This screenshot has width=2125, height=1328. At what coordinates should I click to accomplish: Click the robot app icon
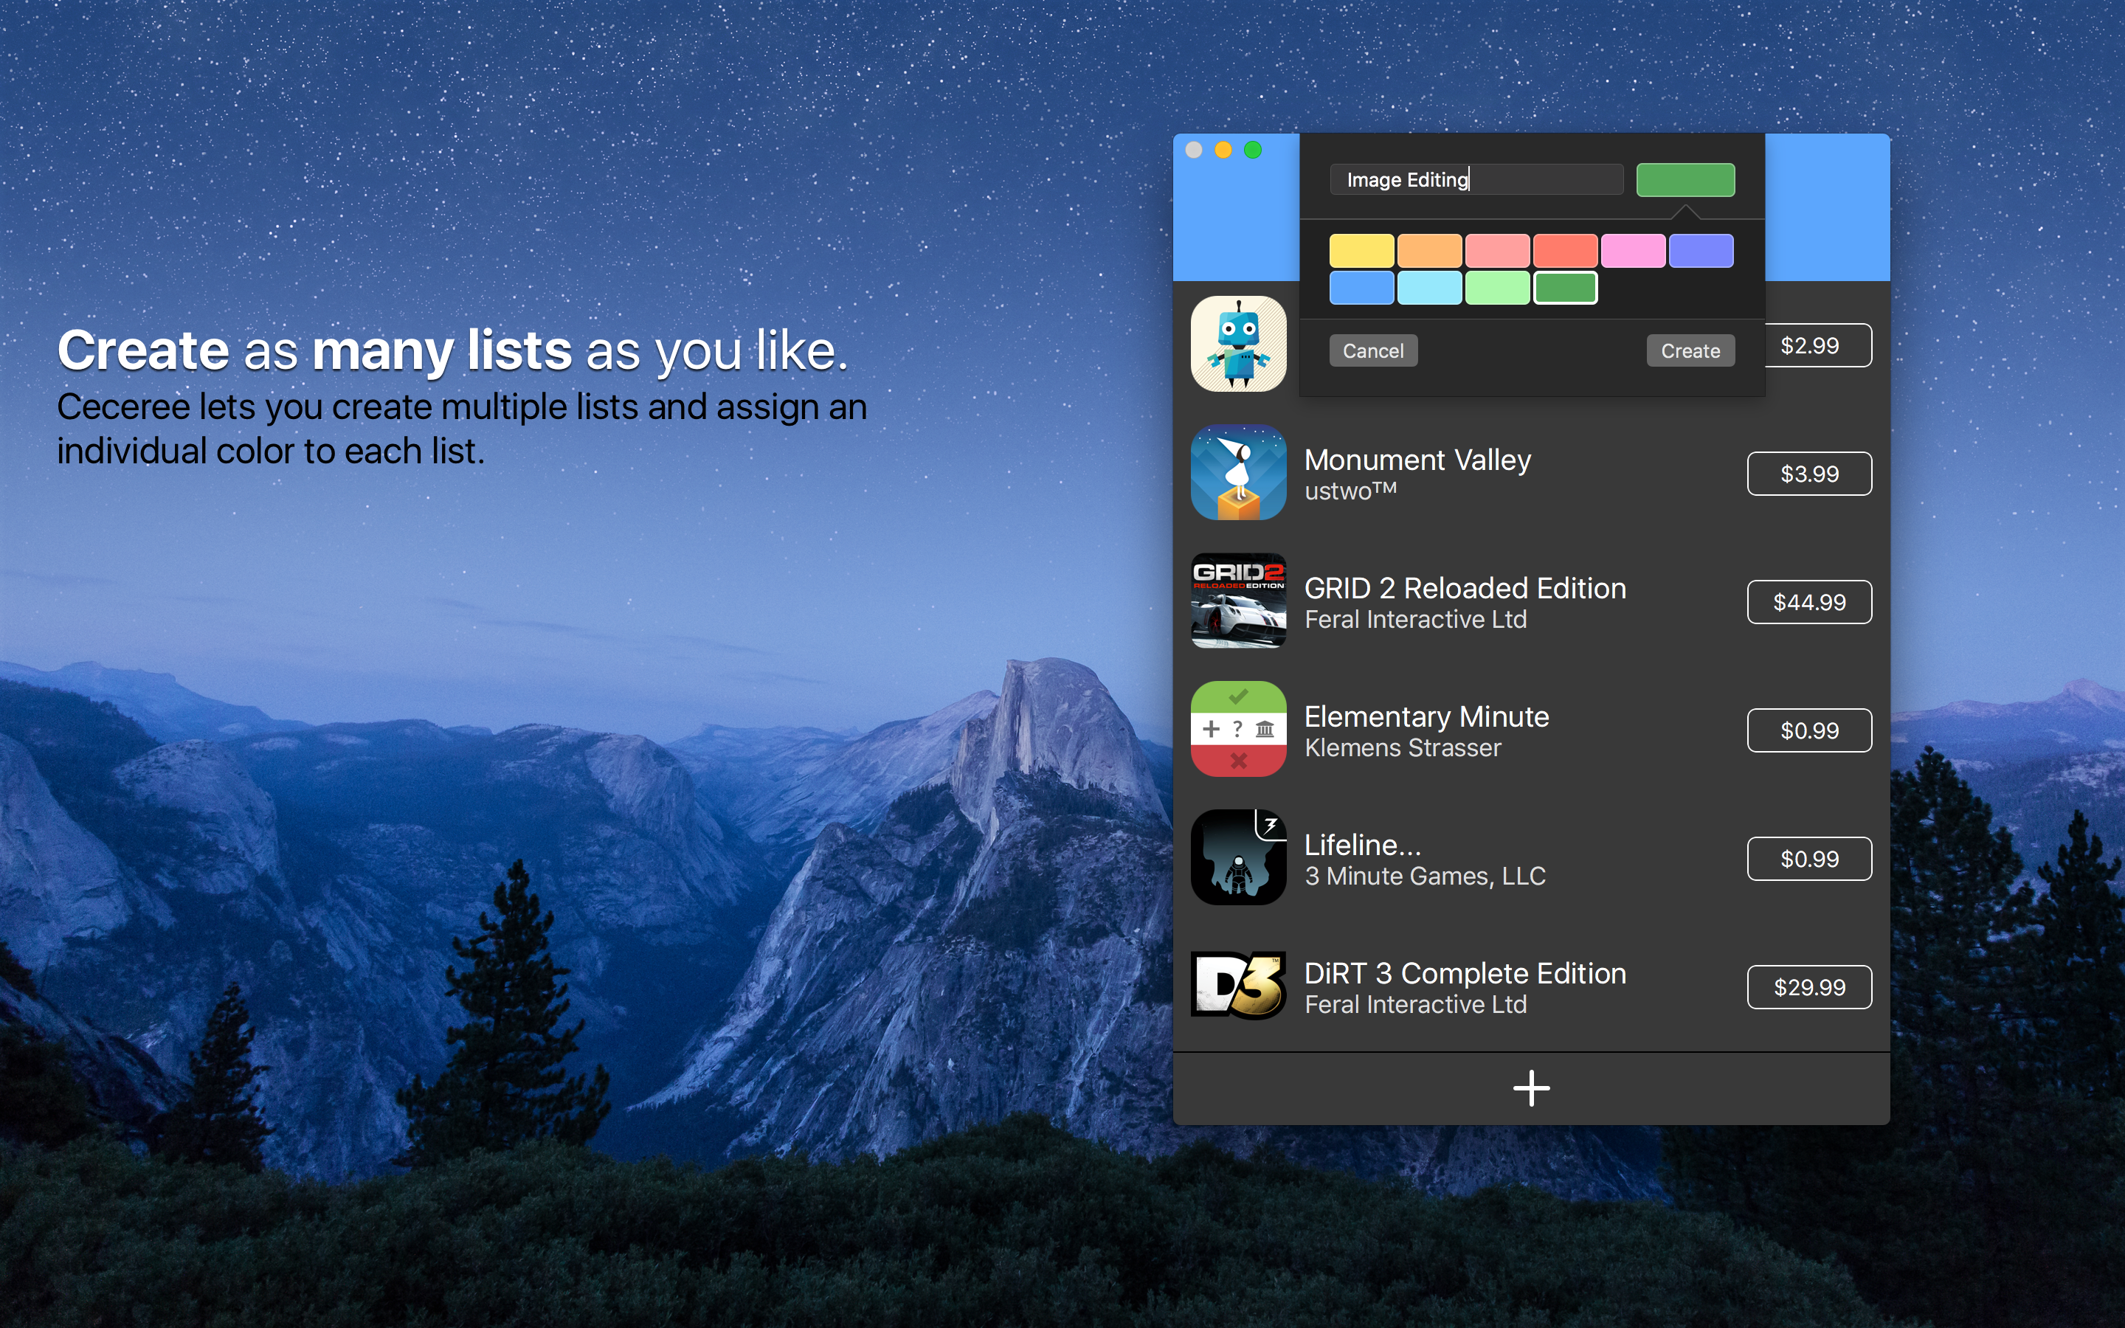click(x=1238, y=343)
